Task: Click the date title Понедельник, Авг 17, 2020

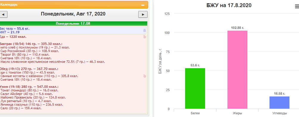Action: 73,14
